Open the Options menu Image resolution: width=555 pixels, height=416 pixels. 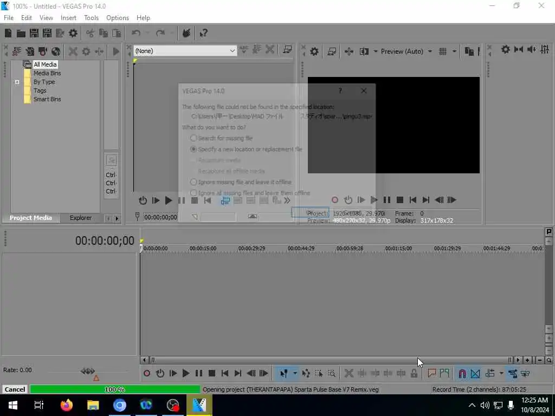pos(118,18)
